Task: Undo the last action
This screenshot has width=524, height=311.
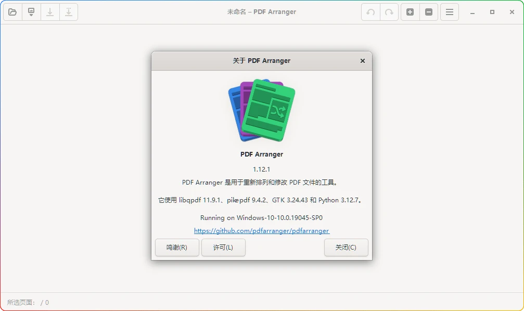Action: coord(370,11)
